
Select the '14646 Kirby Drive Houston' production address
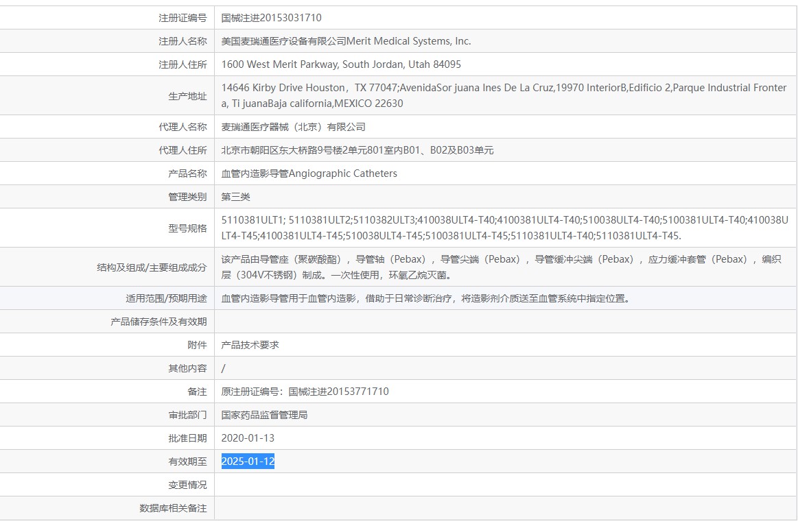283,88
